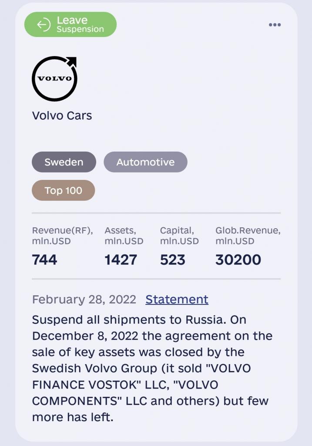Click the Glob.Revenue value 30200

pyautogui.click(x=238, y=260)
